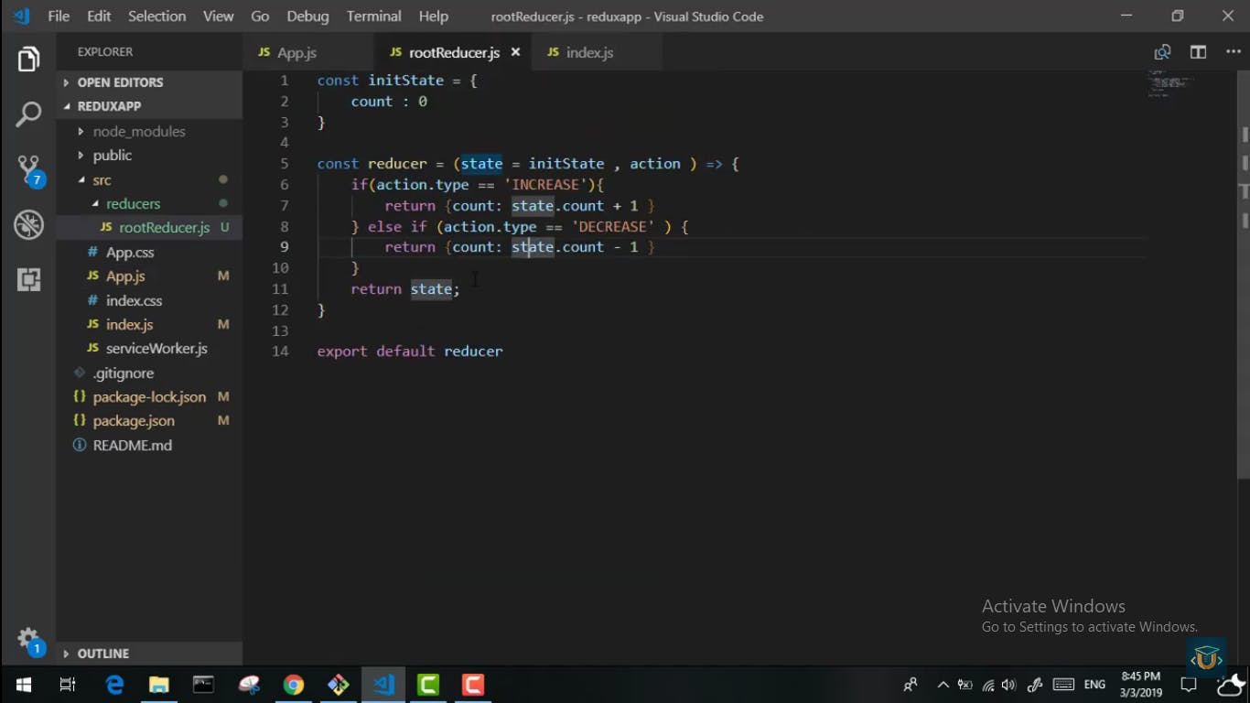
Task: Click the Open Changes icon in editor toolbar
Action: [1162, 52]
